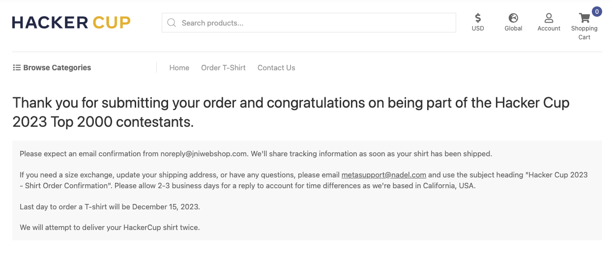The image size is (611, 258).
Task: Open the Global region label dropdown
Action: click(513, 29)
